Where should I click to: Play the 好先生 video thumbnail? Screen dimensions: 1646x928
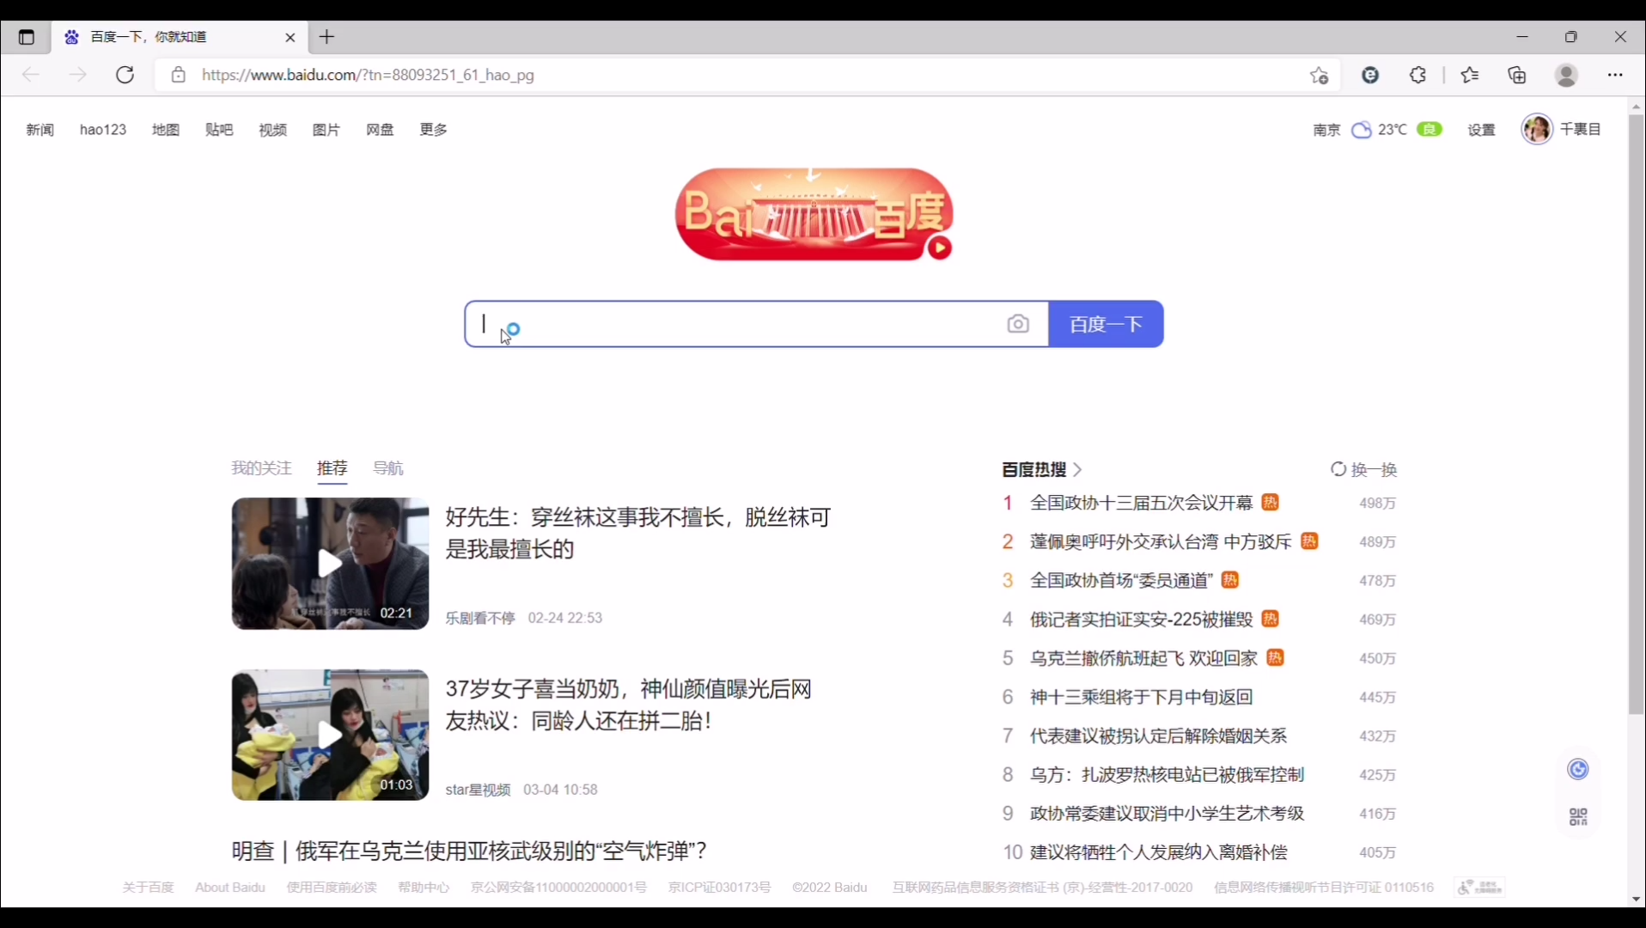(330, 564)
